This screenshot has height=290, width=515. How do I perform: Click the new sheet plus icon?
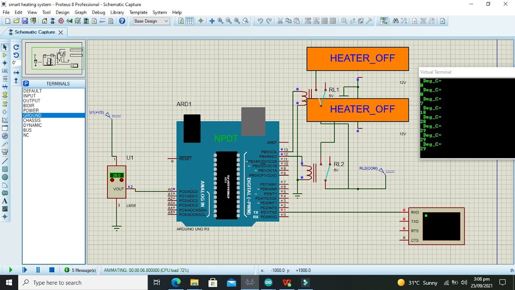(415, 21)
